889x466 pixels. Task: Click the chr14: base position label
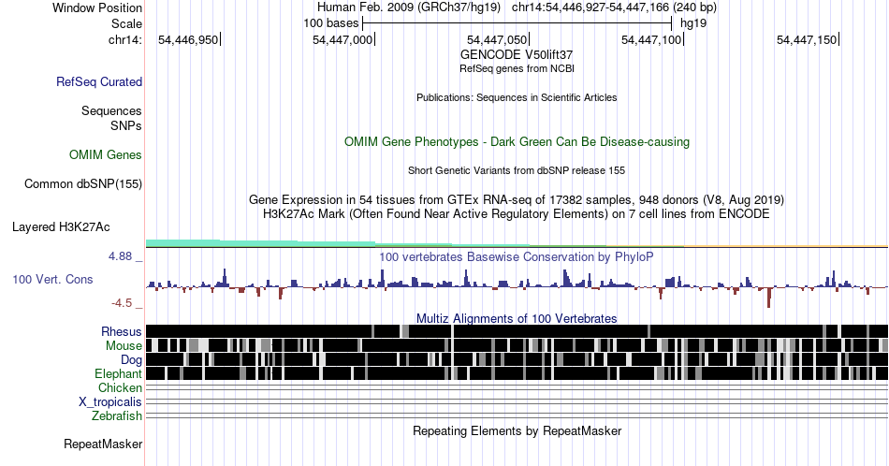[125, 39]
